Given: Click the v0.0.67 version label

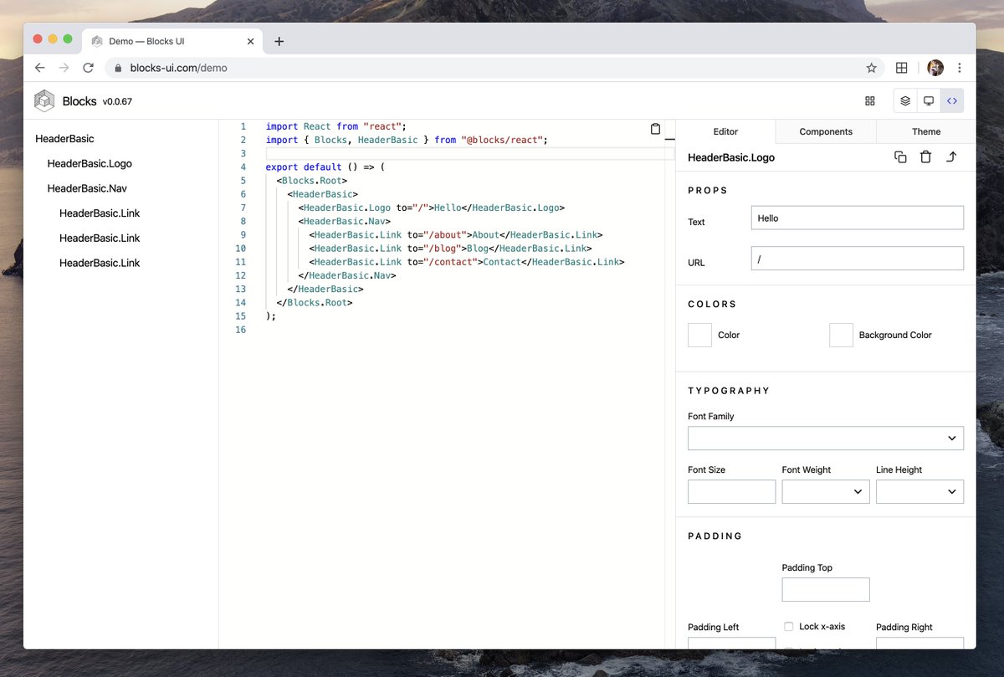Looking at the screenshot, I should pyautogui.click(x=117, y=102).
